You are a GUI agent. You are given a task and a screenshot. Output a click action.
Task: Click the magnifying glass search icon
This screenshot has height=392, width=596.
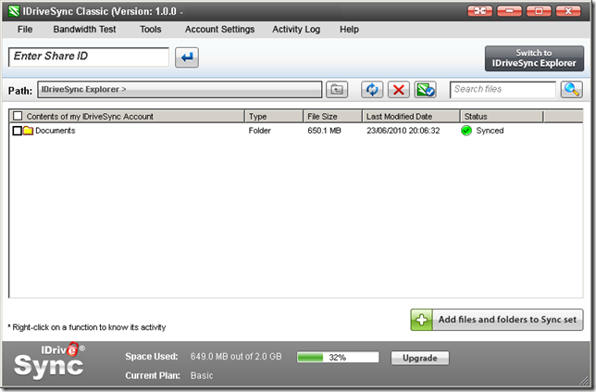[x=571, y=90]
